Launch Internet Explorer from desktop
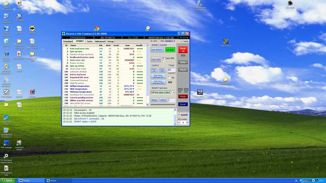Screen dimensions: 326x183 click(6, 54)
